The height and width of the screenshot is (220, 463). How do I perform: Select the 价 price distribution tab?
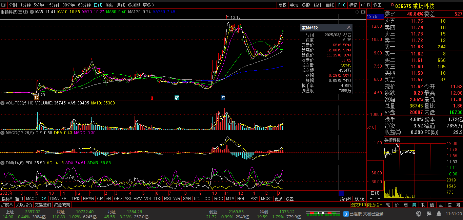pos(397,204)
